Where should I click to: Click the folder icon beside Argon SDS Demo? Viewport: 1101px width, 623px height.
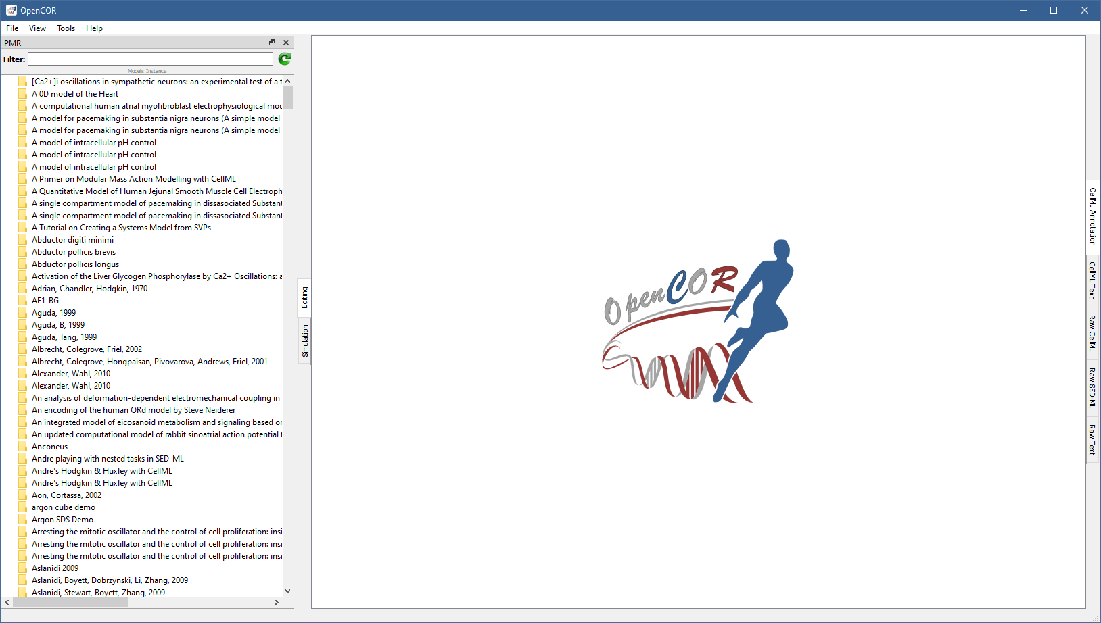[23, 520]
